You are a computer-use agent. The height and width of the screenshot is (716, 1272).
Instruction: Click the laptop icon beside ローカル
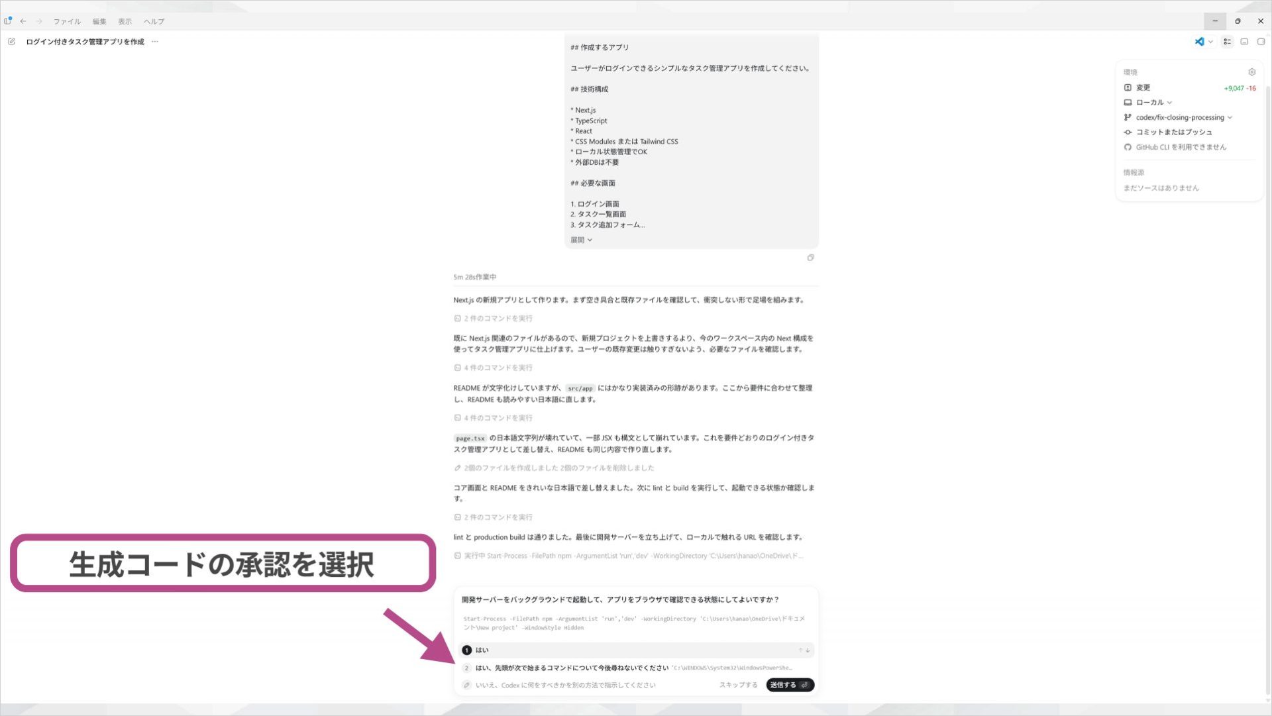tap(1128, 103)
